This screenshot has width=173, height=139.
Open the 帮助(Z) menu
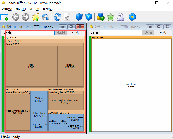[x=47, y=9]
